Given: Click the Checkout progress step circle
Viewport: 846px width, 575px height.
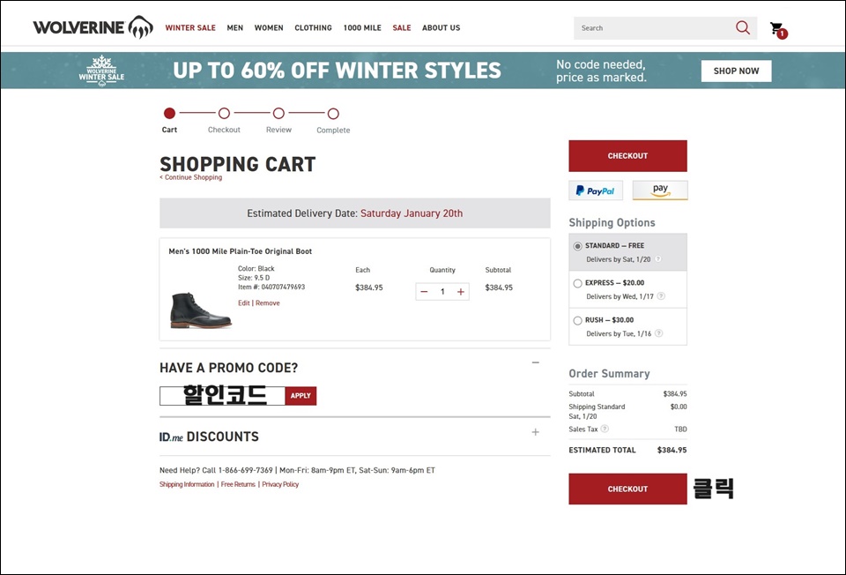Looking at the screenshot, I should click(x=224, y=114).
